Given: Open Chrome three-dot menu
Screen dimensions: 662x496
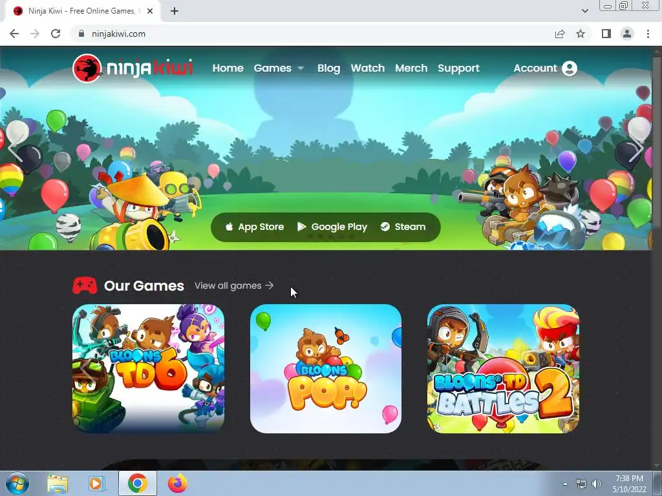Looking at the screenshot, I should point(648,34).
